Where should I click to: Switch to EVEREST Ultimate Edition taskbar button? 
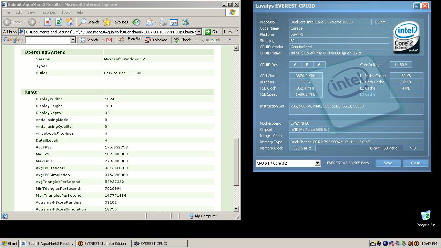click(104, 244)
